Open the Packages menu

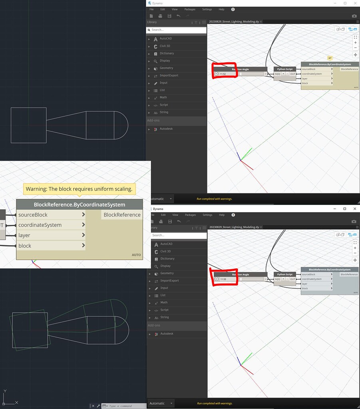coord(189,9)
